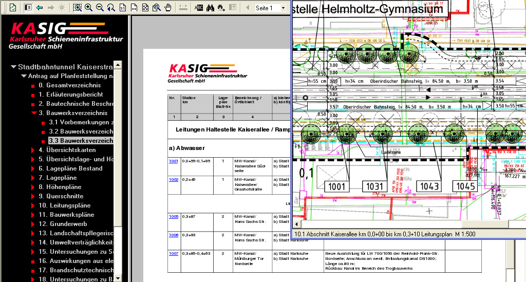Click the greyed previous page arrow
Image resolution: width=526 pixels, height=282 pixels.
pyautogui.click(x=248, y=7)
